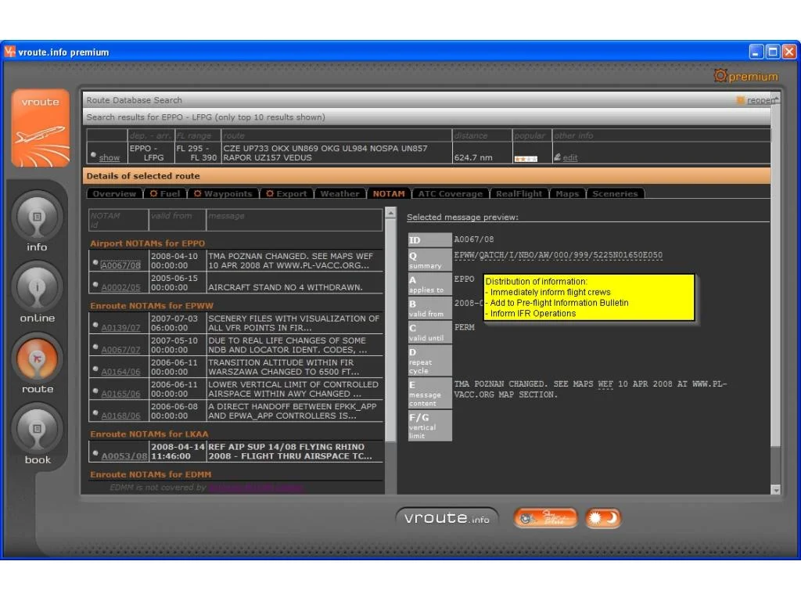
Task: Click the vroute airplane logo tile
Action: pyautogui.click(x=41, y=128)
